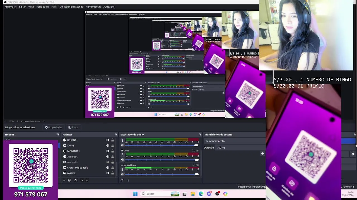The image size is (357, 200).
Task: Move source down with the arrow icon
Action: point(87,180)
